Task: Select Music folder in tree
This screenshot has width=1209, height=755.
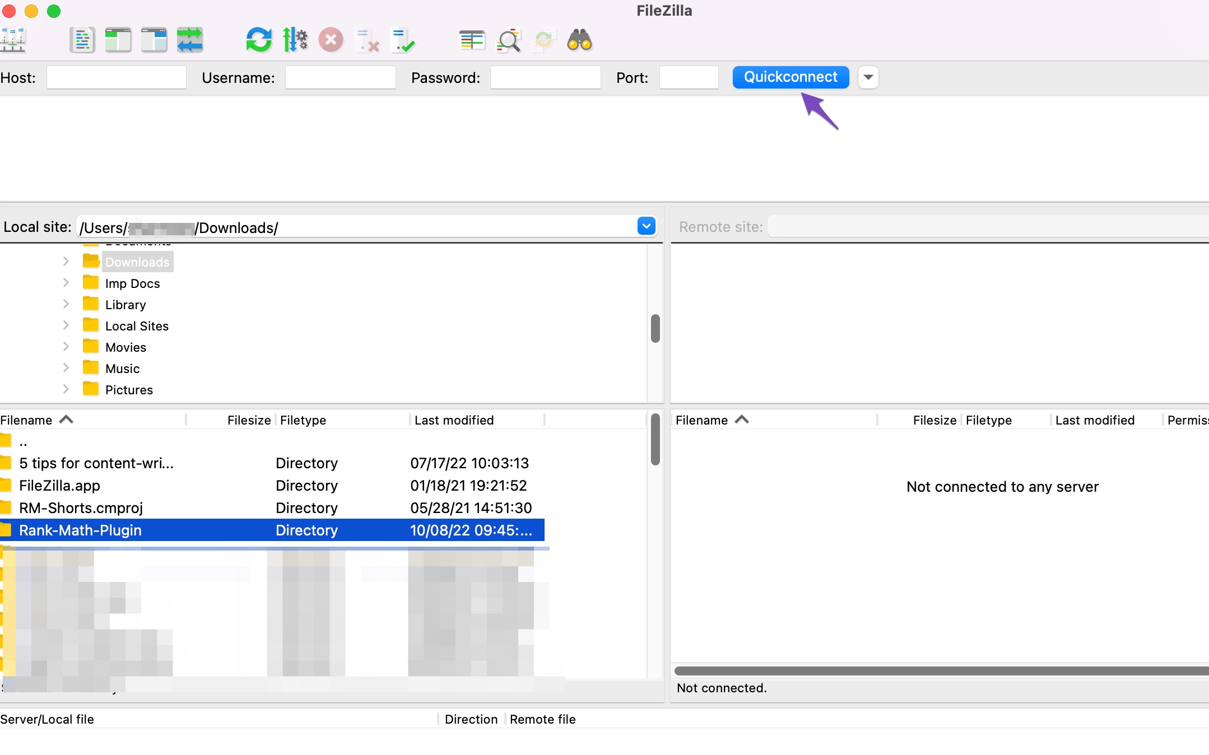Action: 122,369
